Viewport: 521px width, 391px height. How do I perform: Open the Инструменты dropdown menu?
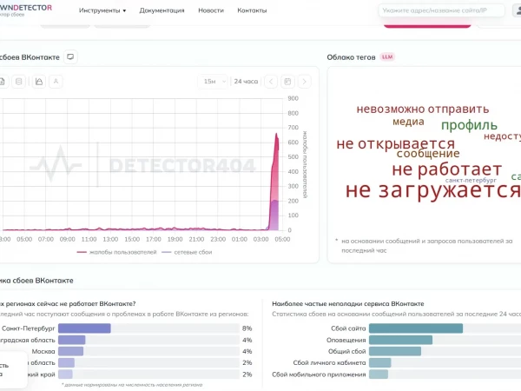coord(102,10)
